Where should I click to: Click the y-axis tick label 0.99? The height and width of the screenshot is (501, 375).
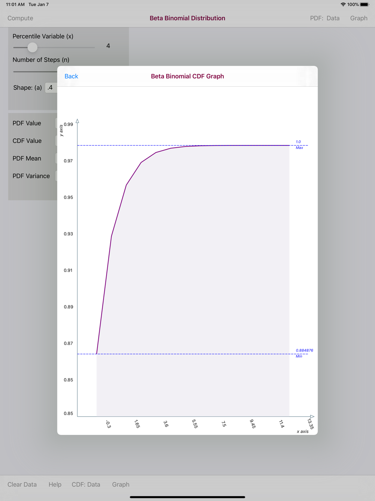(68, 124)
